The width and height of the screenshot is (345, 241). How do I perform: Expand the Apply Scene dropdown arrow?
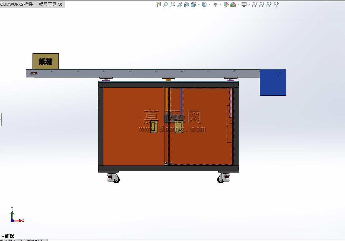point(238,5)
